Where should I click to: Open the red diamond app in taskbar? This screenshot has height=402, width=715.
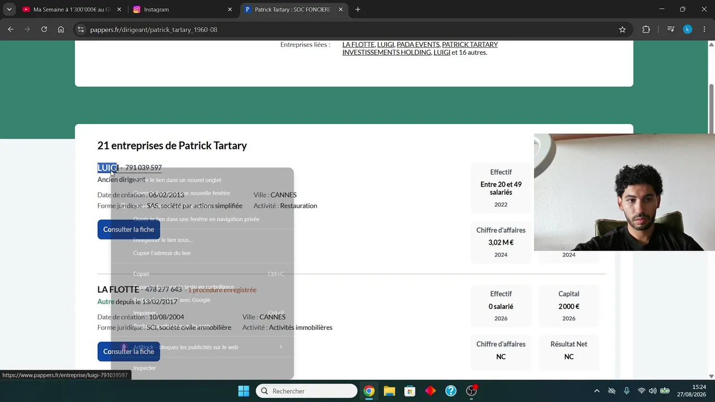[430, 391]
